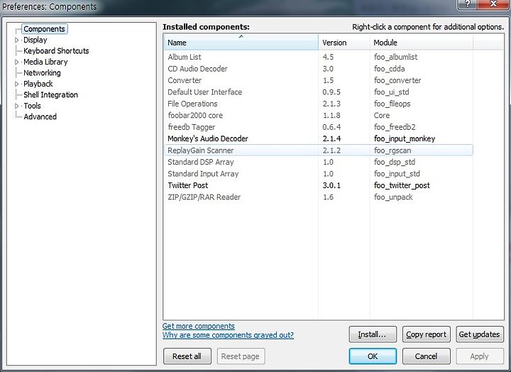This screenshot has height=372, width=511.
Task: Select the Album List component row
Action: (318, 57)
